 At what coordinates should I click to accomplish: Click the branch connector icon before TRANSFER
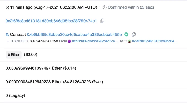tap(8, 41)
